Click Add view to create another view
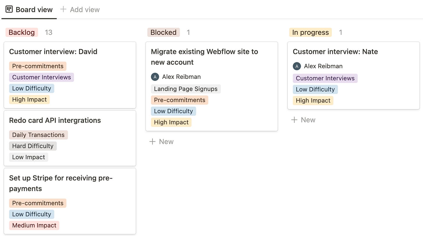This screenshot has width=423, height=236. 85,10
